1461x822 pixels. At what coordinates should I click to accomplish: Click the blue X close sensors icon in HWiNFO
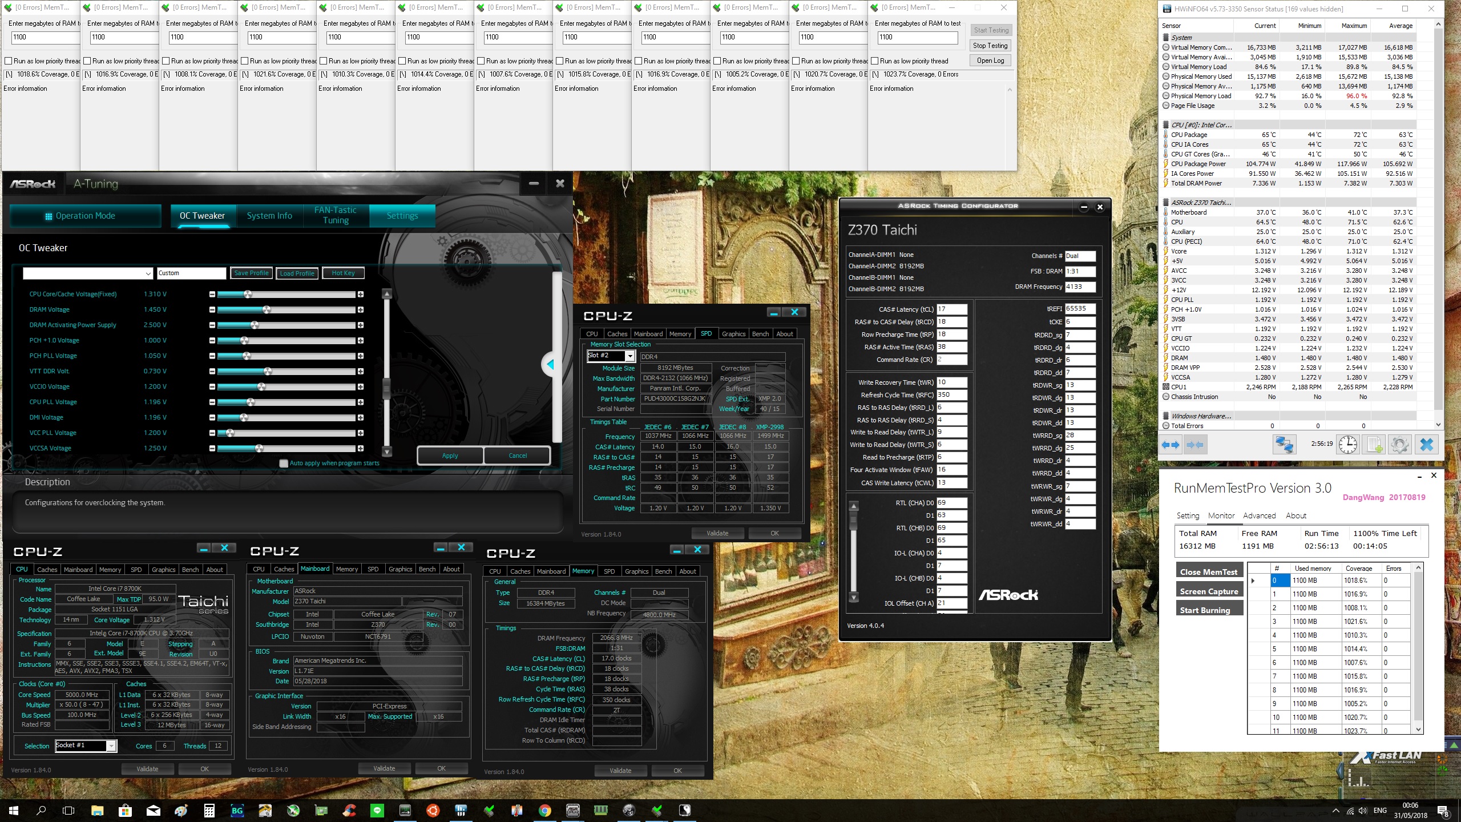coord(1426,445)
